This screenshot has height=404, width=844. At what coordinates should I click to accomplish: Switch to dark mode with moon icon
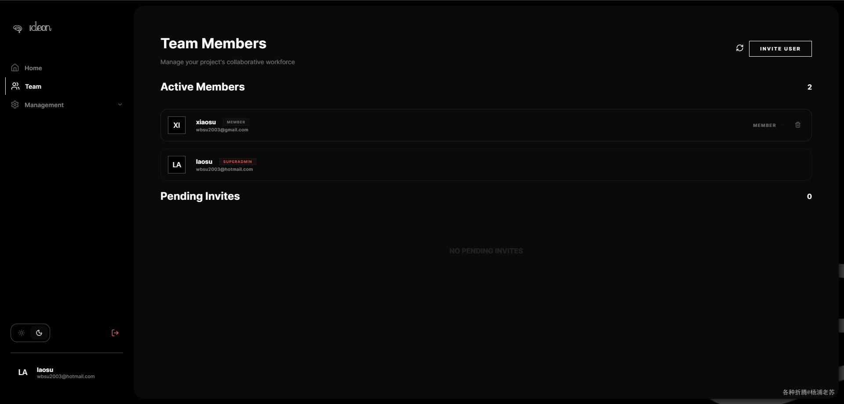[x=39, y=333]
